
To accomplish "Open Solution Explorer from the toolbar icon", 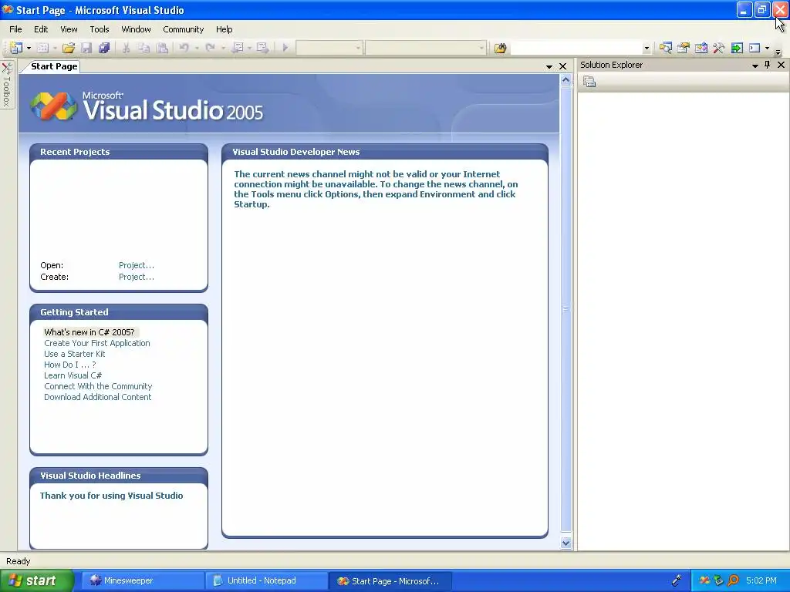I will 666,48.
